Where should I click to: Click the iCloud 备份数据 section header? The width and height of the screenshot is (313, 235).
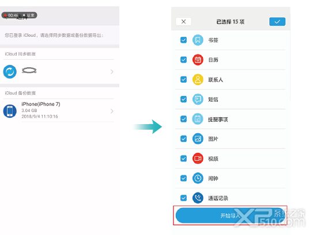click(x=20, y=93)
